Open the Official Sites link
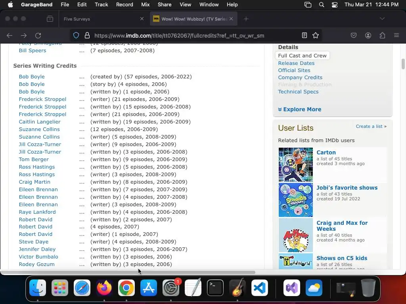The width and height of the screenshot is (406, 304). pos(294,70)
